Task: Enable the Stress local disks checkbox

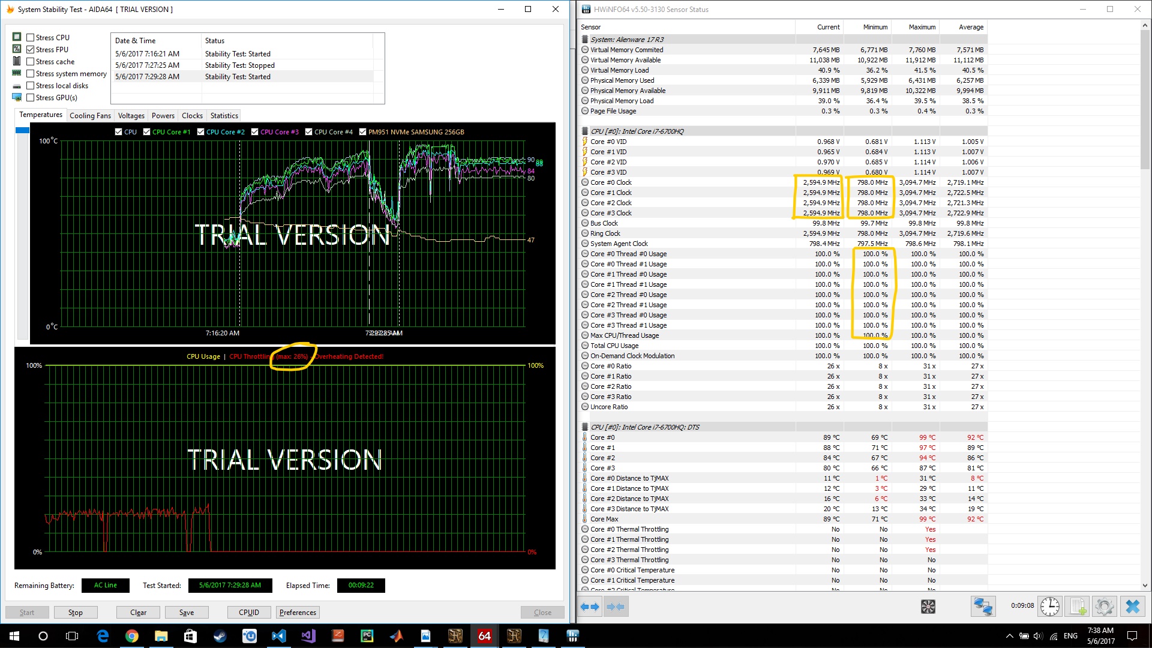Action: (x=30, y=86)
